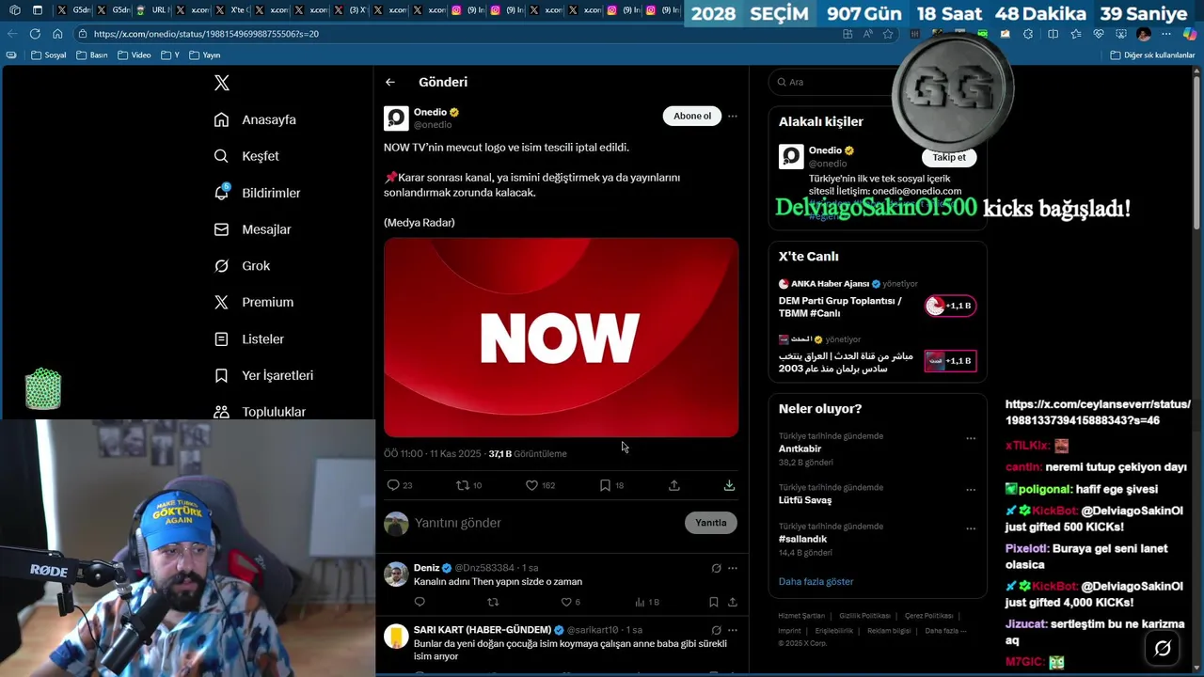This screenshot has height=677, width=1204.
Task: Open the three-dot menu on Deniz's reply
Action: tap(733, 568)
